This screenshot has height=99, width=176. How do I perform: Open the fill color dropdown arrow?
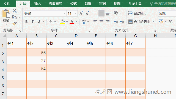(67, 22)
